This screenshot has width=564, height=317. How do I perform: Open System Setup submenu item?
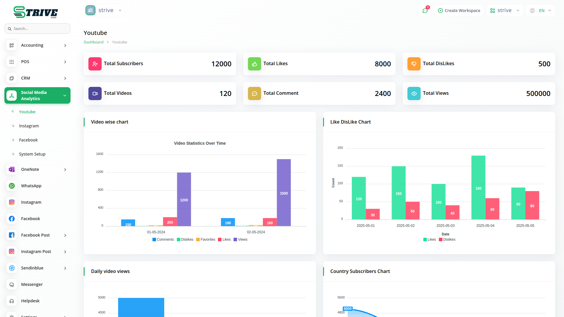click(32, 154)
